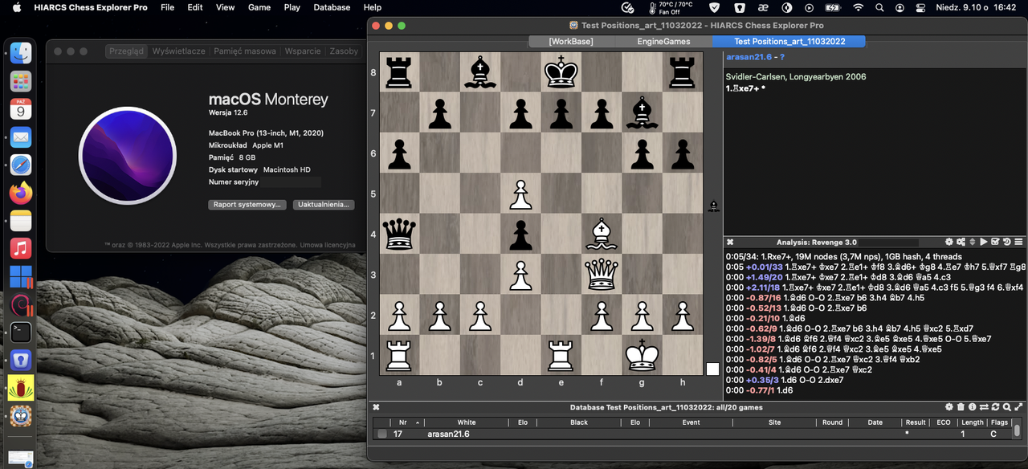Open the Game menu

259,7
